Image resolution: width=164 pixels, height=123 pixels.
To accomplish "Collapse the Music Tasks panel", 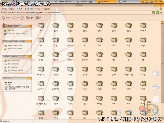I will 30,26.
